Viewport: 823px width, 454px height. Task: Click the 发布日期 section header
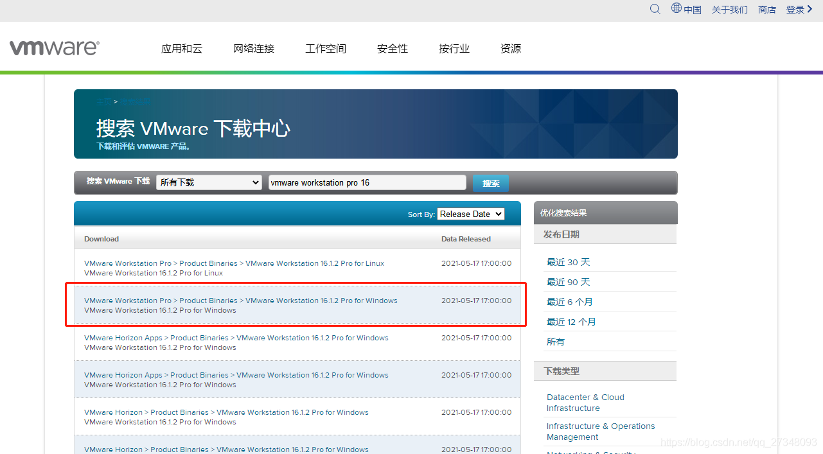coord(605,234)
